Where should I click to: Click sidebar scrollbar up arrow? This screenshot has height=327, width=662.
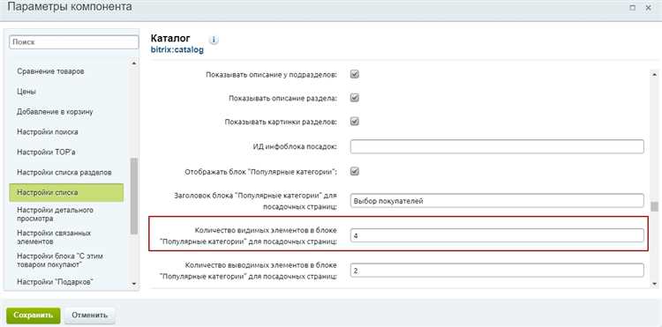(134, 63)
